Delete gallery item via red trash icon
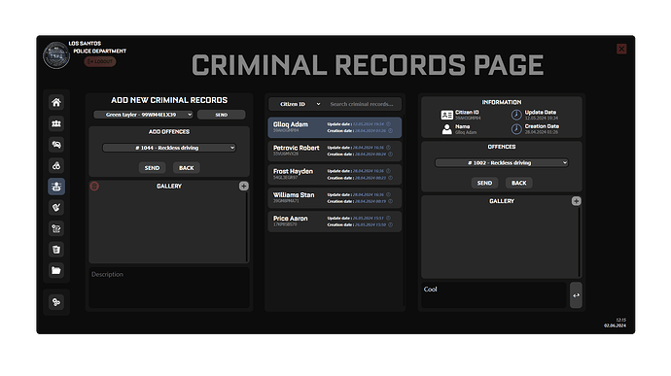Screen dimensions: 671x376 point(94,187)
